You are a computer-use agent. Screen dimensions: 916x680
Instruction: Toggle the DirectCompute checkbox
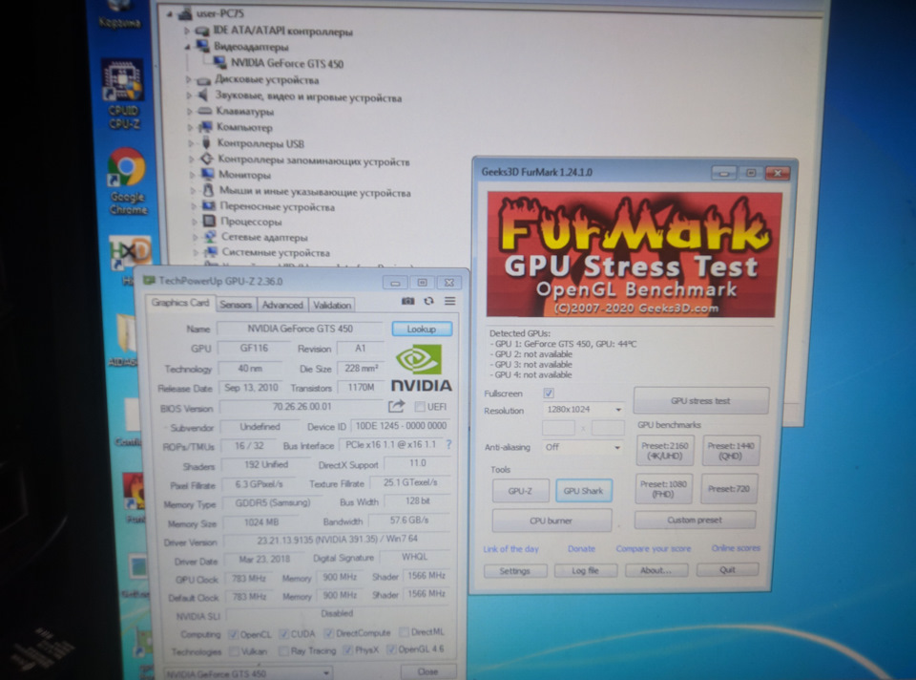click(329, 633)
